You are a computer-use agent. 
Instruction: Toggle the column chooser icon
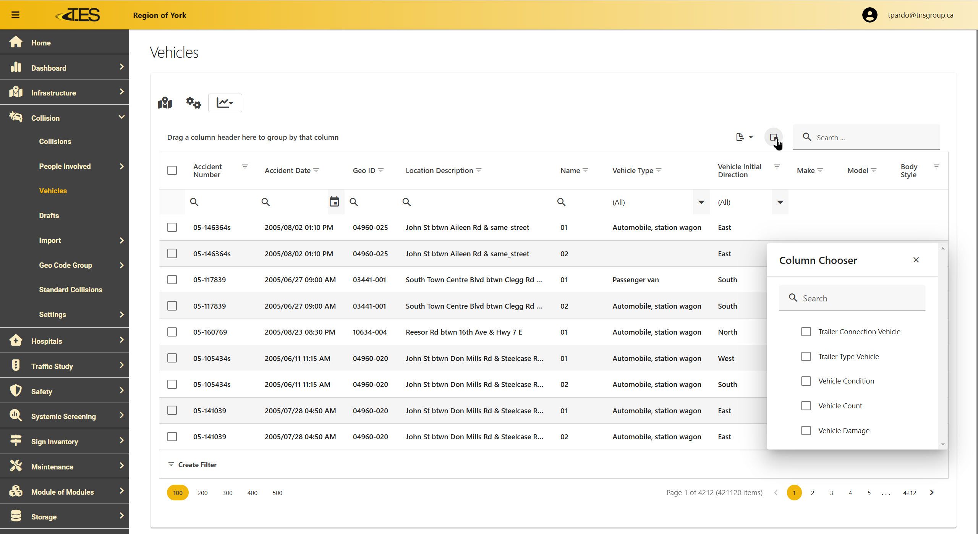774,137
